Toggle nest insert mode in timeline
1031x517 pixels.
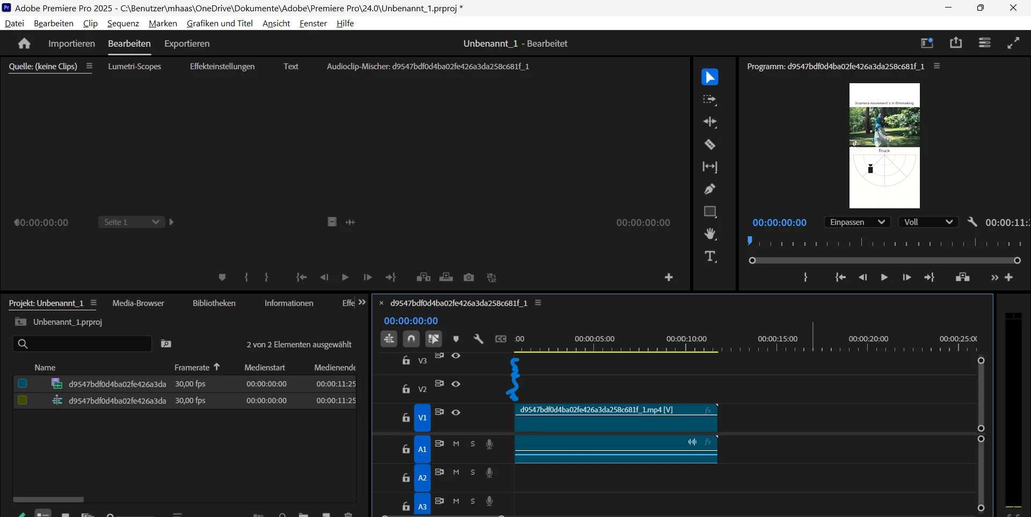[389, 339]
